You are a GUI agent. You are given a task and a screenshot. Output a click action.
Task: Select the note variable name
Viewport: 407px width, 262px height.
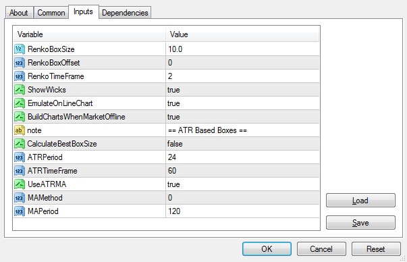(34, 130)
